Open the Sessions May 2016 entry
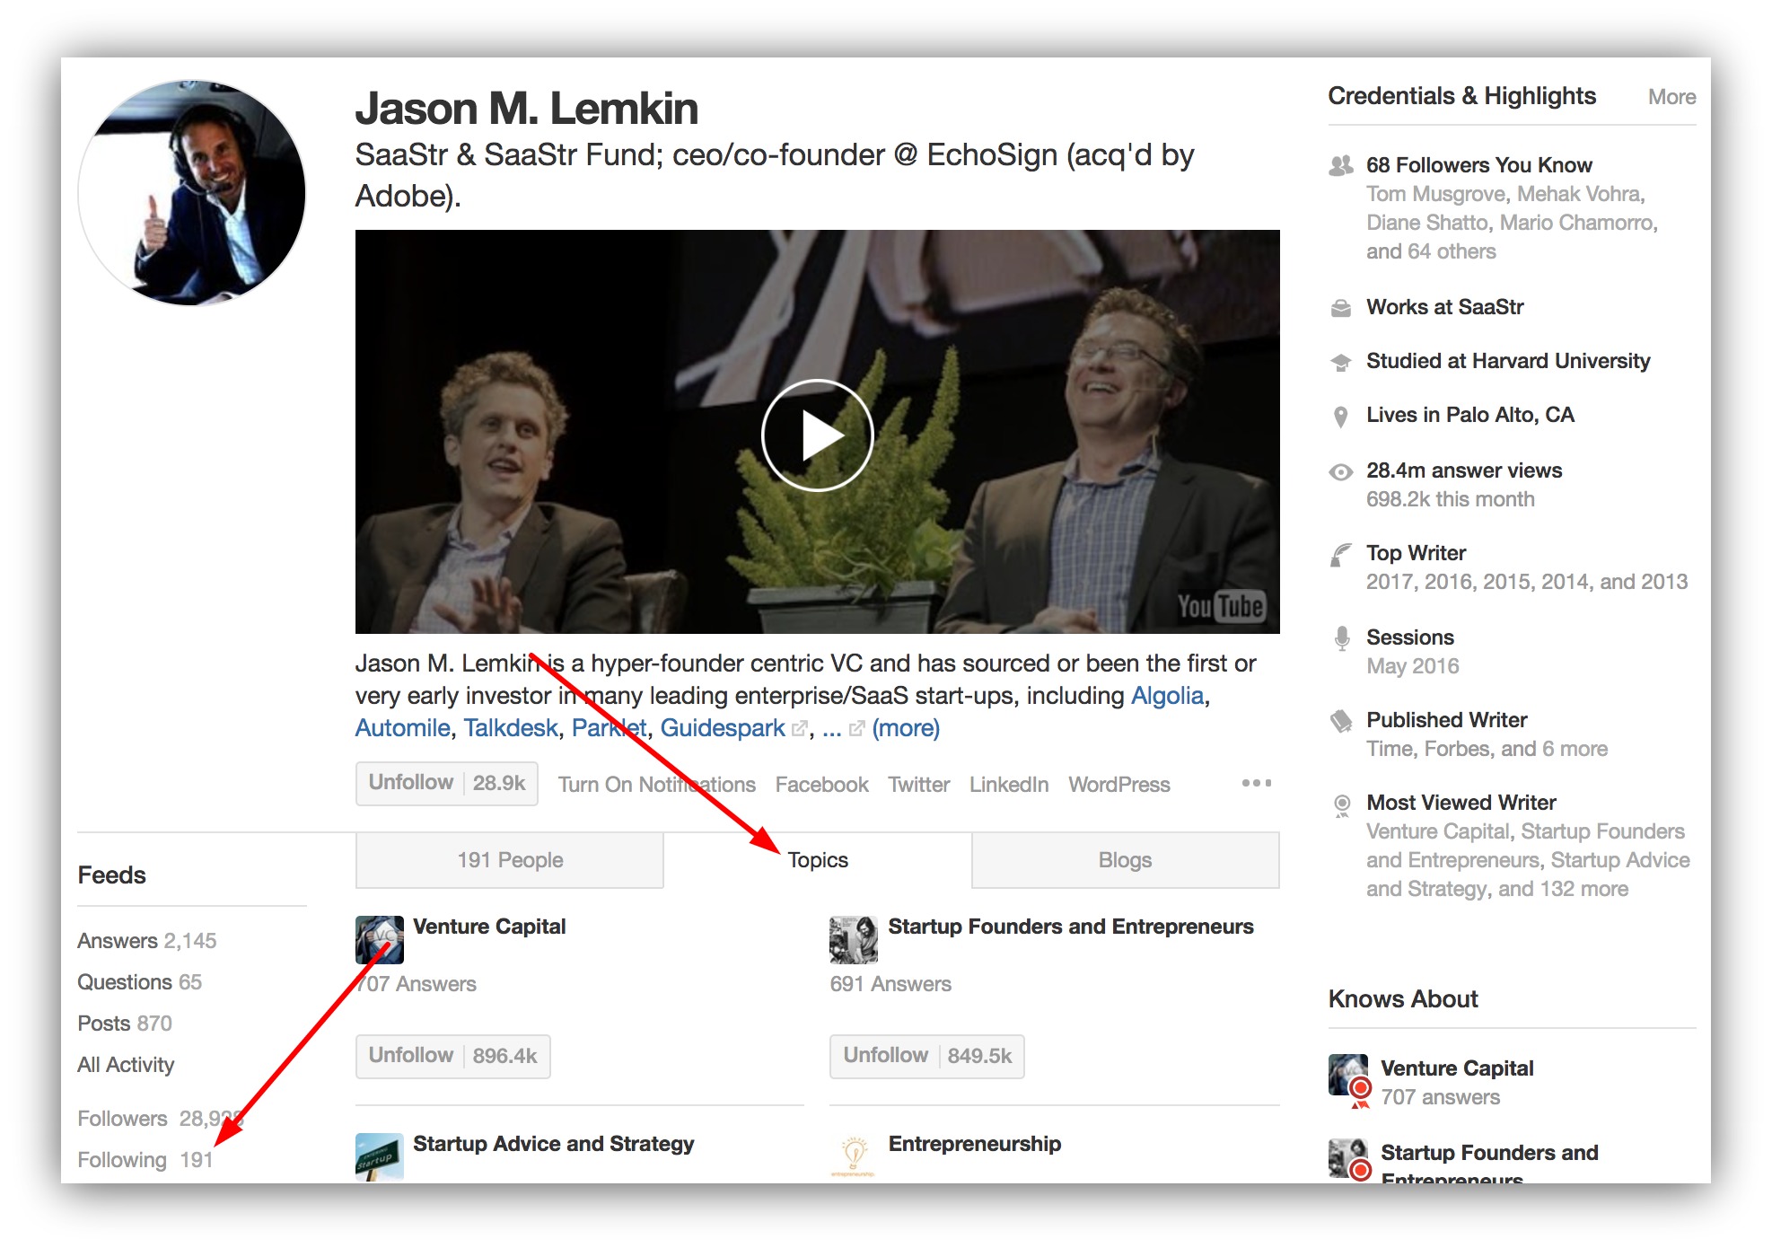Viewport: 1772px width, 1248px height. coord(1413,652)
